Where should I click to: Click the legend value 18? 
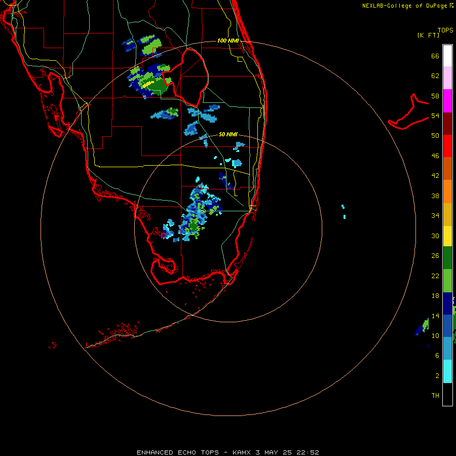[435, 296]
